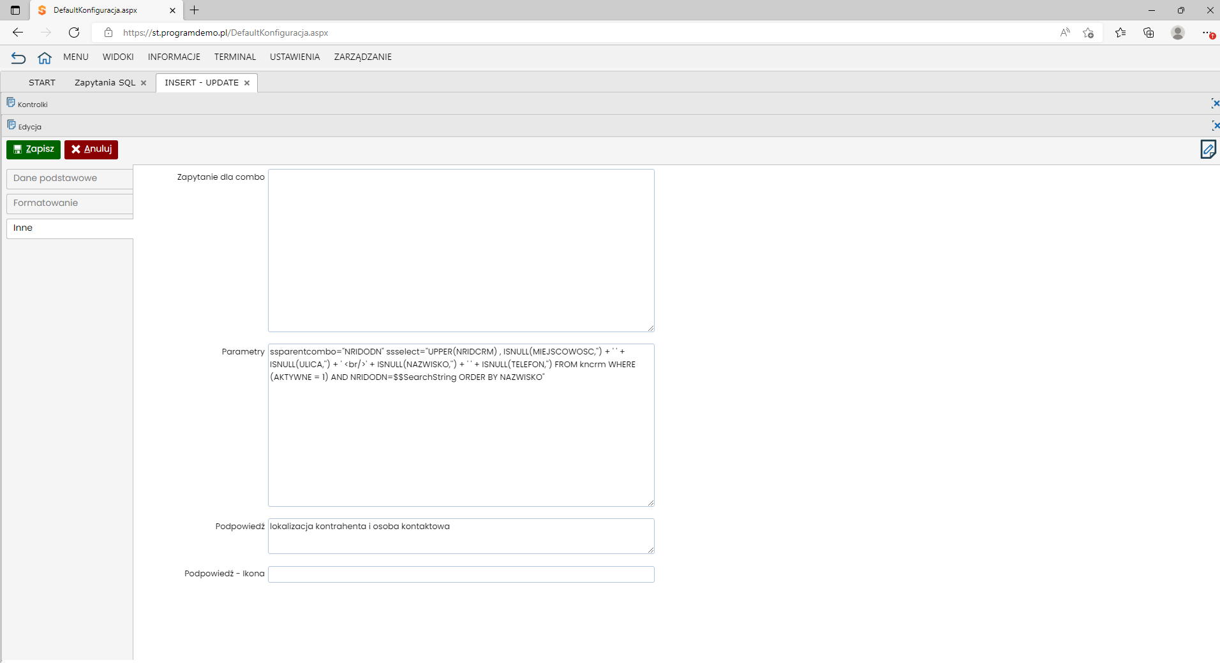Click the Kontrolki panel icon
This screenshot has width=1220, height=663.
tap(11, 103)
